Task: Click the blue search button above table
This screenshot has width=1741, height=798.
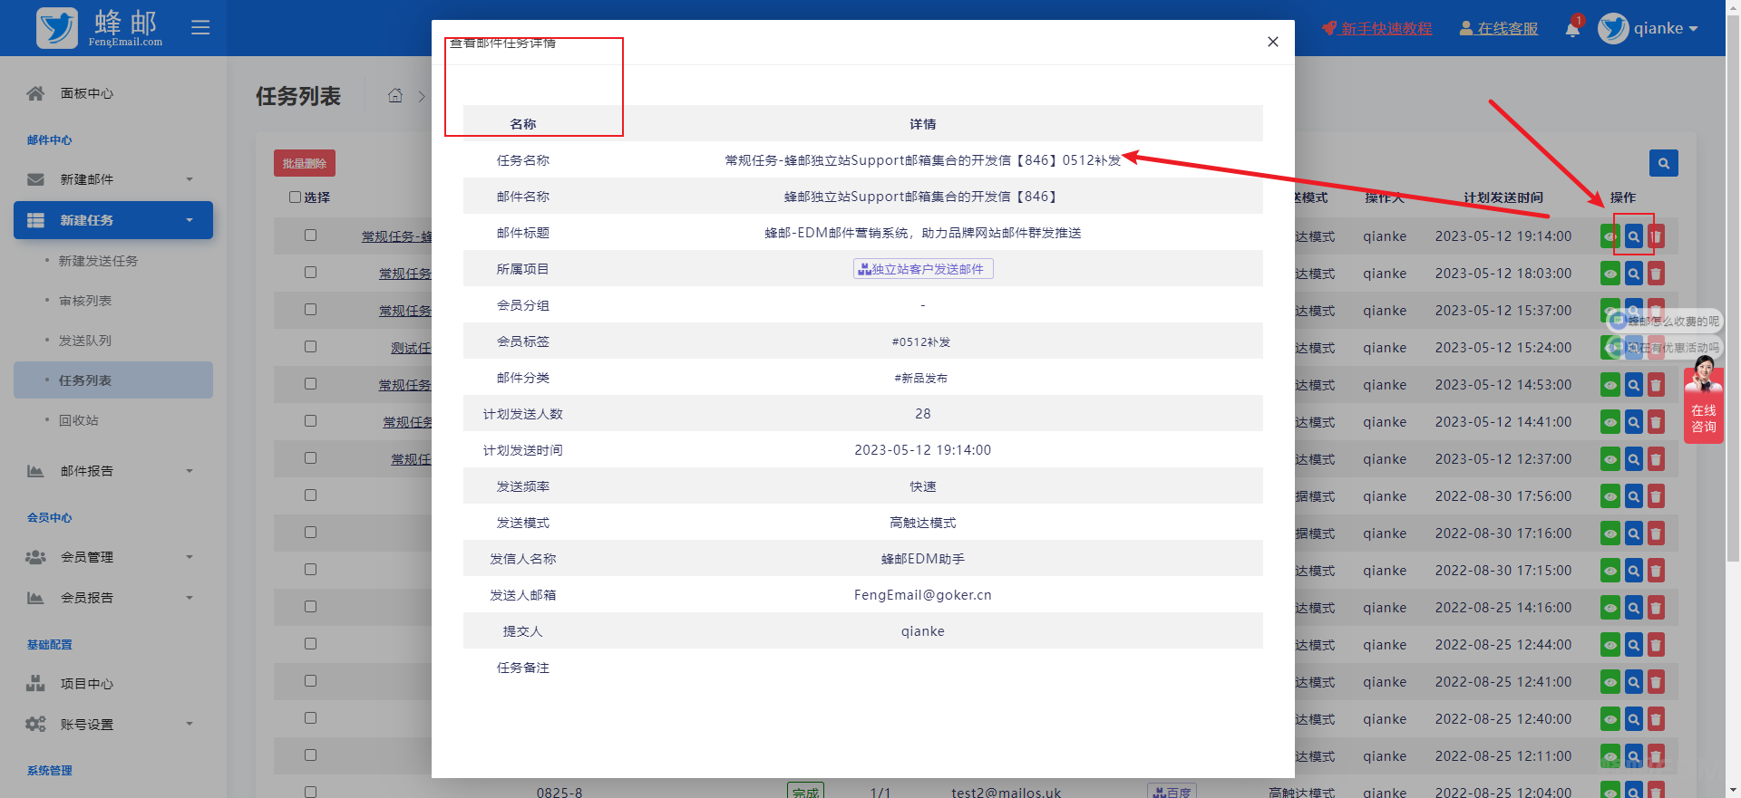Action: click(1664, 163)
